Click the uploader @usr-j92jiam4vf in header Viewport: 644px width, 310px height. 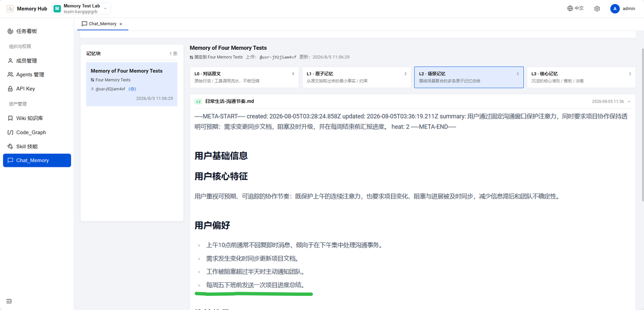click(x=278, y=57)
